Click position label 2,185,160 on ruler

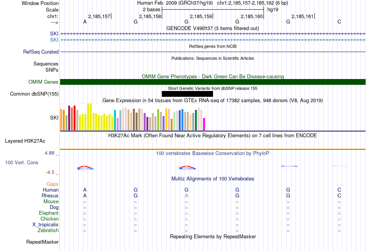[252, 16]
